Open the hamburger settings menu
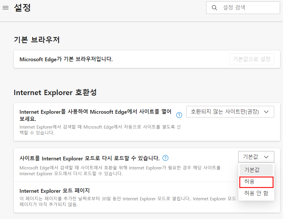Screen dimensions: 283x219 tap(6, 8)
